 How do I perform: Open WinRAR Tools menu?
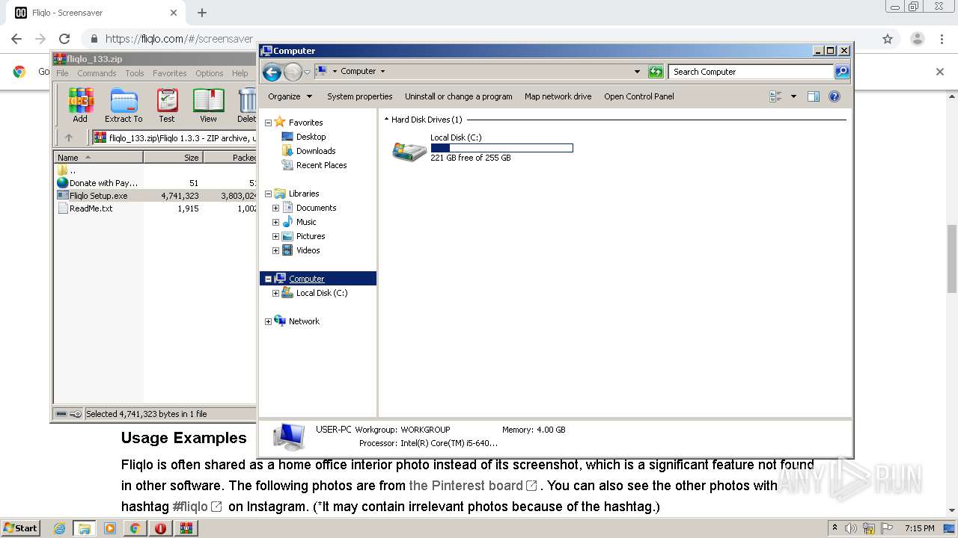[135, 73]
